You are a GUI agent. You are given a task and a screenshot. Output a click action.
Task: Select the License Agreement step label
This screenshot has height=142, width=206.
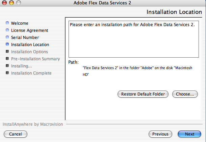tap(30, 31)
